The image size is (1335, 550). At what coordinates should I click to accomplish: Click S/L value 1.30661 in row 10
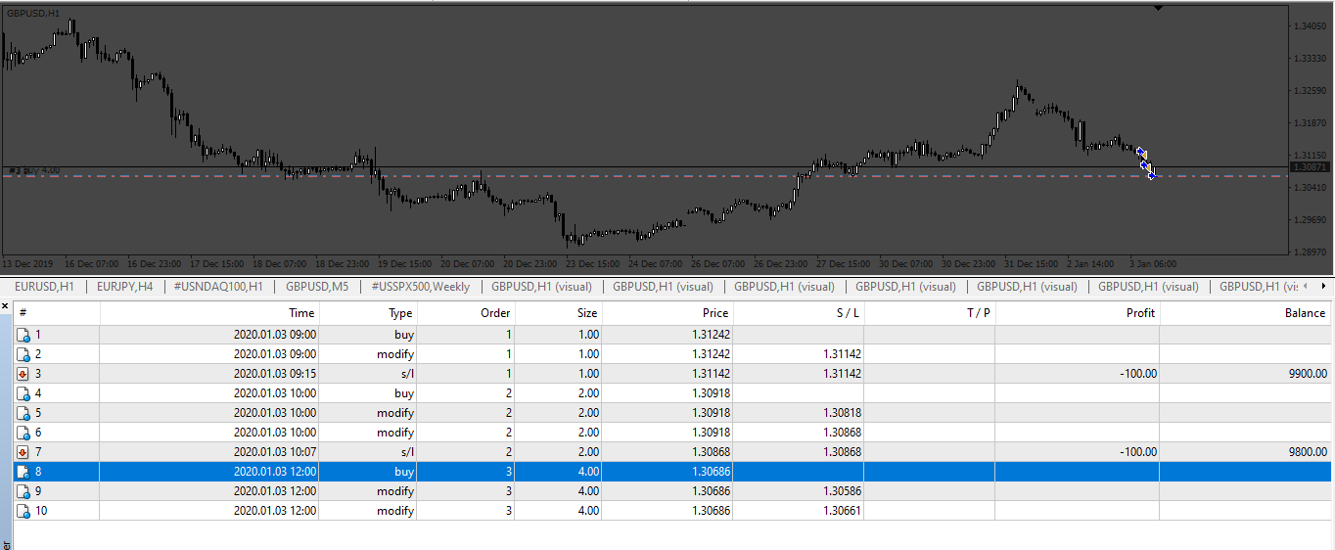[841, 511]
